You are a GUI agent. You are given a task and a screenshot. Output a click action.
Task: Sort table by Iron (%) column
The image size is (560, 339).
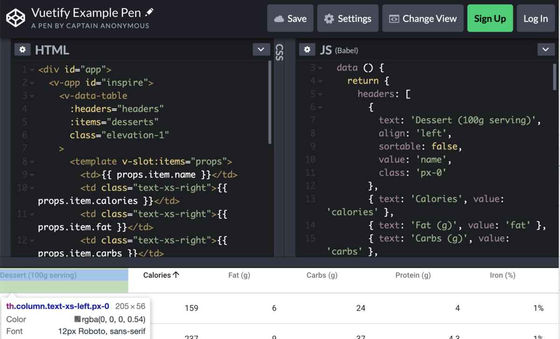pos(503,275)
